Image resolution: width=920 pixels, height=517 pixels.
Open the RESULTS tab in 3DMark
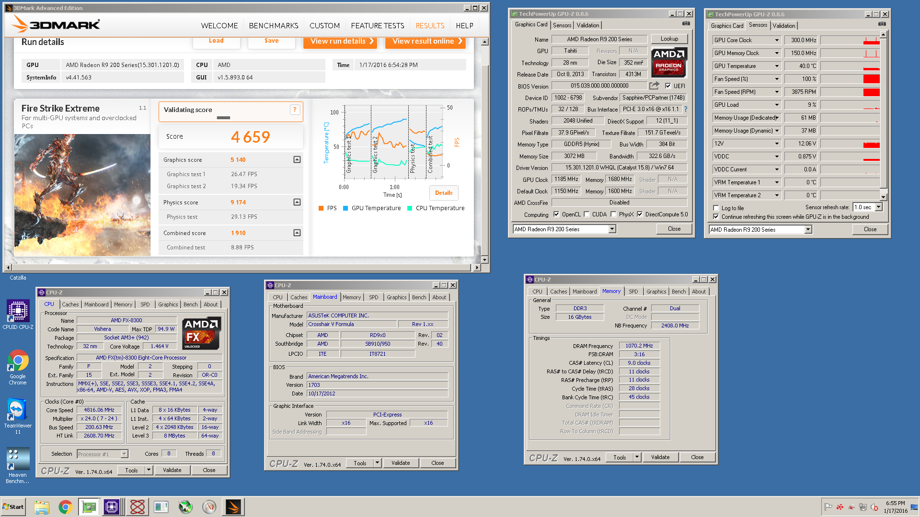click(x=430, y=26)
